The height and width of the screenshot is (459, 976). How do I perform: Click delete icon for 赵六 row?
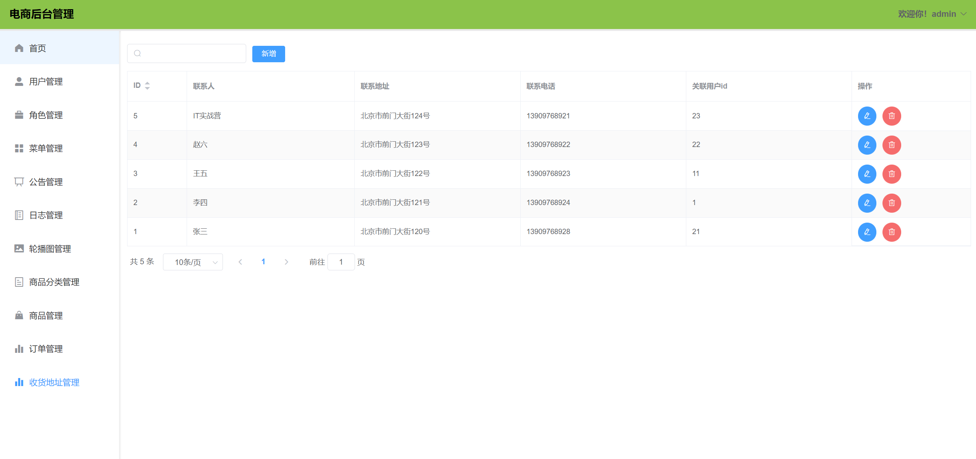tap(891, 145)
